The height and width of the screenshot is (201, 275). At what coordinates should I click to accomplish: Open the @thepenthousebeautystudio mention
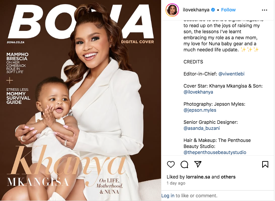tap(215, 152)
